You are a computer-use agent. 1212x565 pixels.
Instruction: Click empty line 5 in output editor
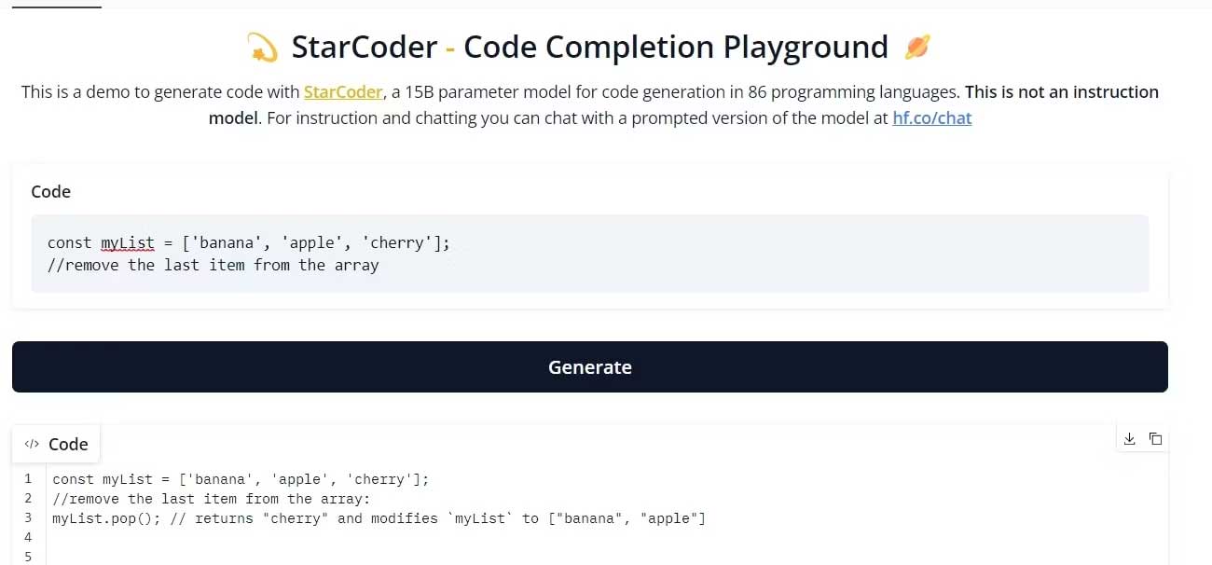coord(373,557)
